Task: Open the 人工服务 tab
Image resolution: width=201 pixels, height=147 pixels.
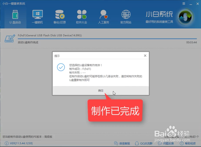Action: coord(104,17)
